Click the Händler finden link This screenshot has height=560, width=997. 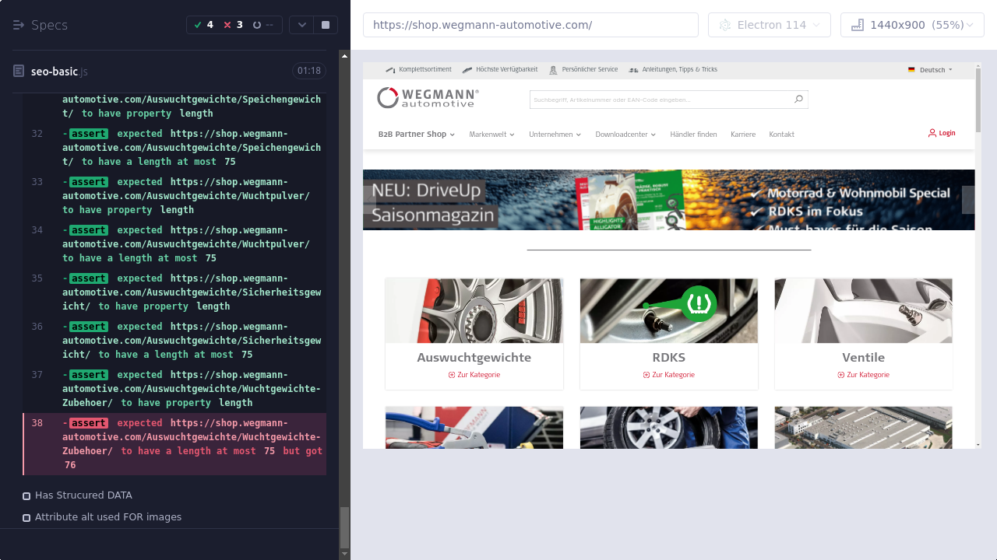click(x=693, y=135)
